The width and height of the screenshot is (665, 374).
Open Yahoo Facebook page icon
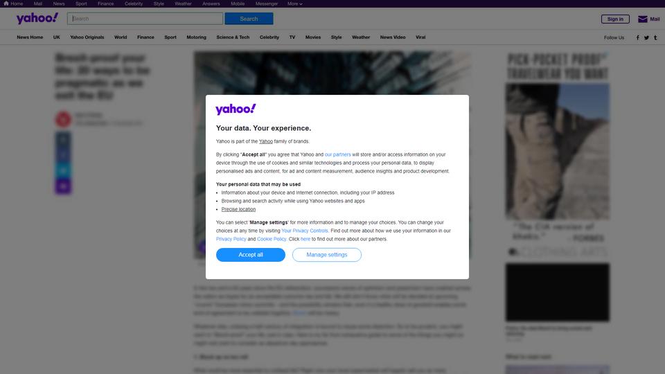[637, 37]
